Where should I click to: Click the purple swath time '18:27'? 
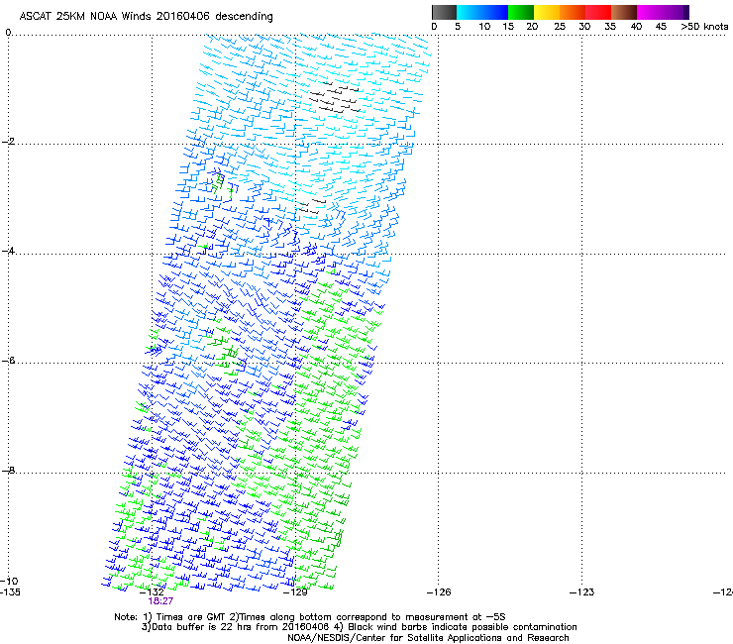160,601
